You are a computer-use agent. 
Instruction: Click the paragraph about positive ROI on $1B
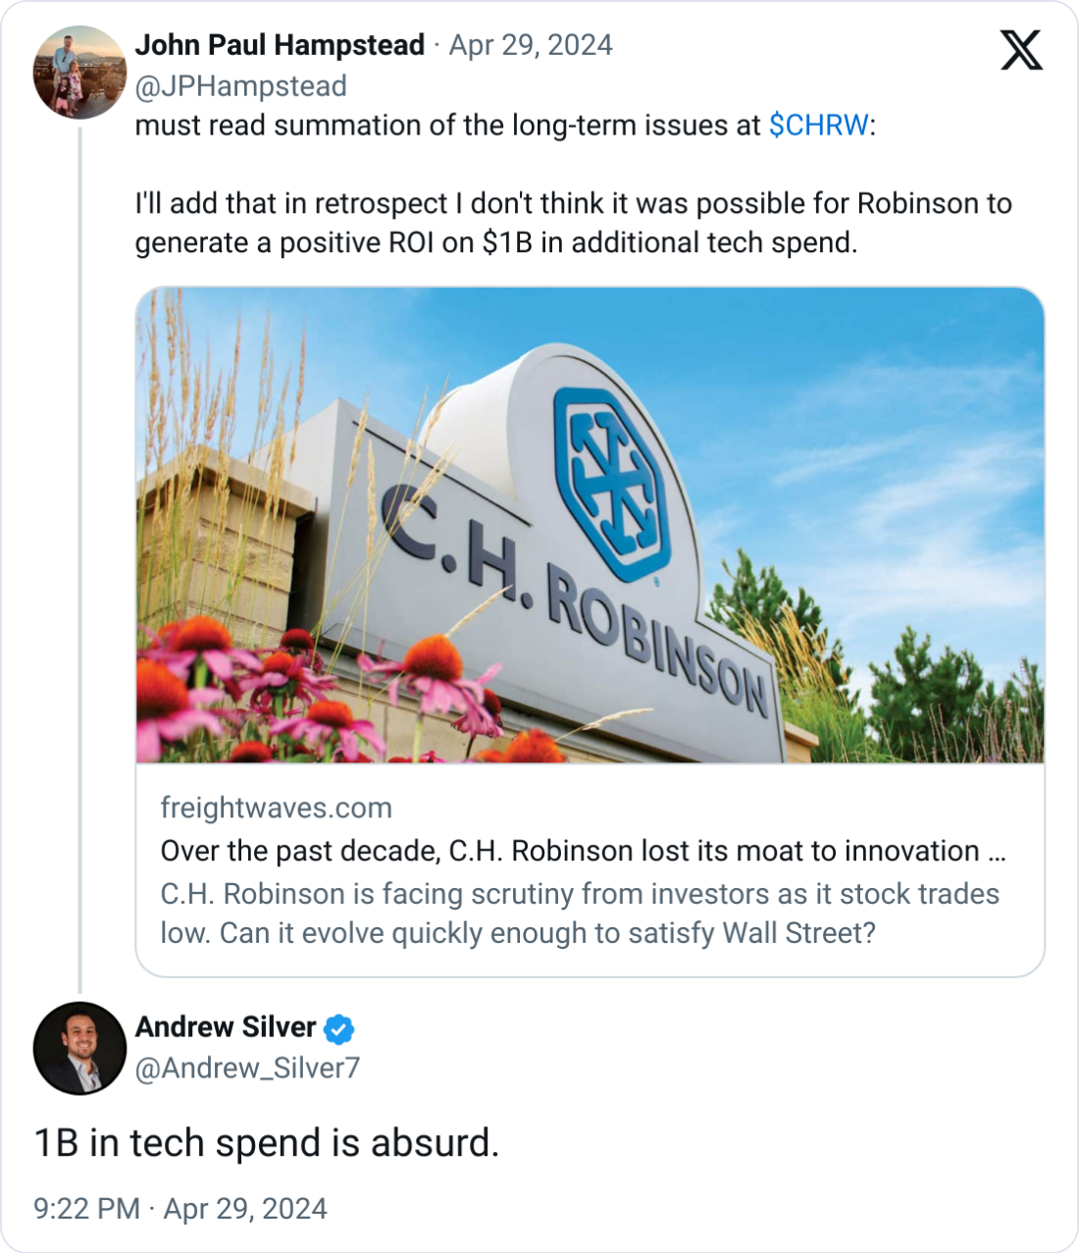[x=573, y=223]
